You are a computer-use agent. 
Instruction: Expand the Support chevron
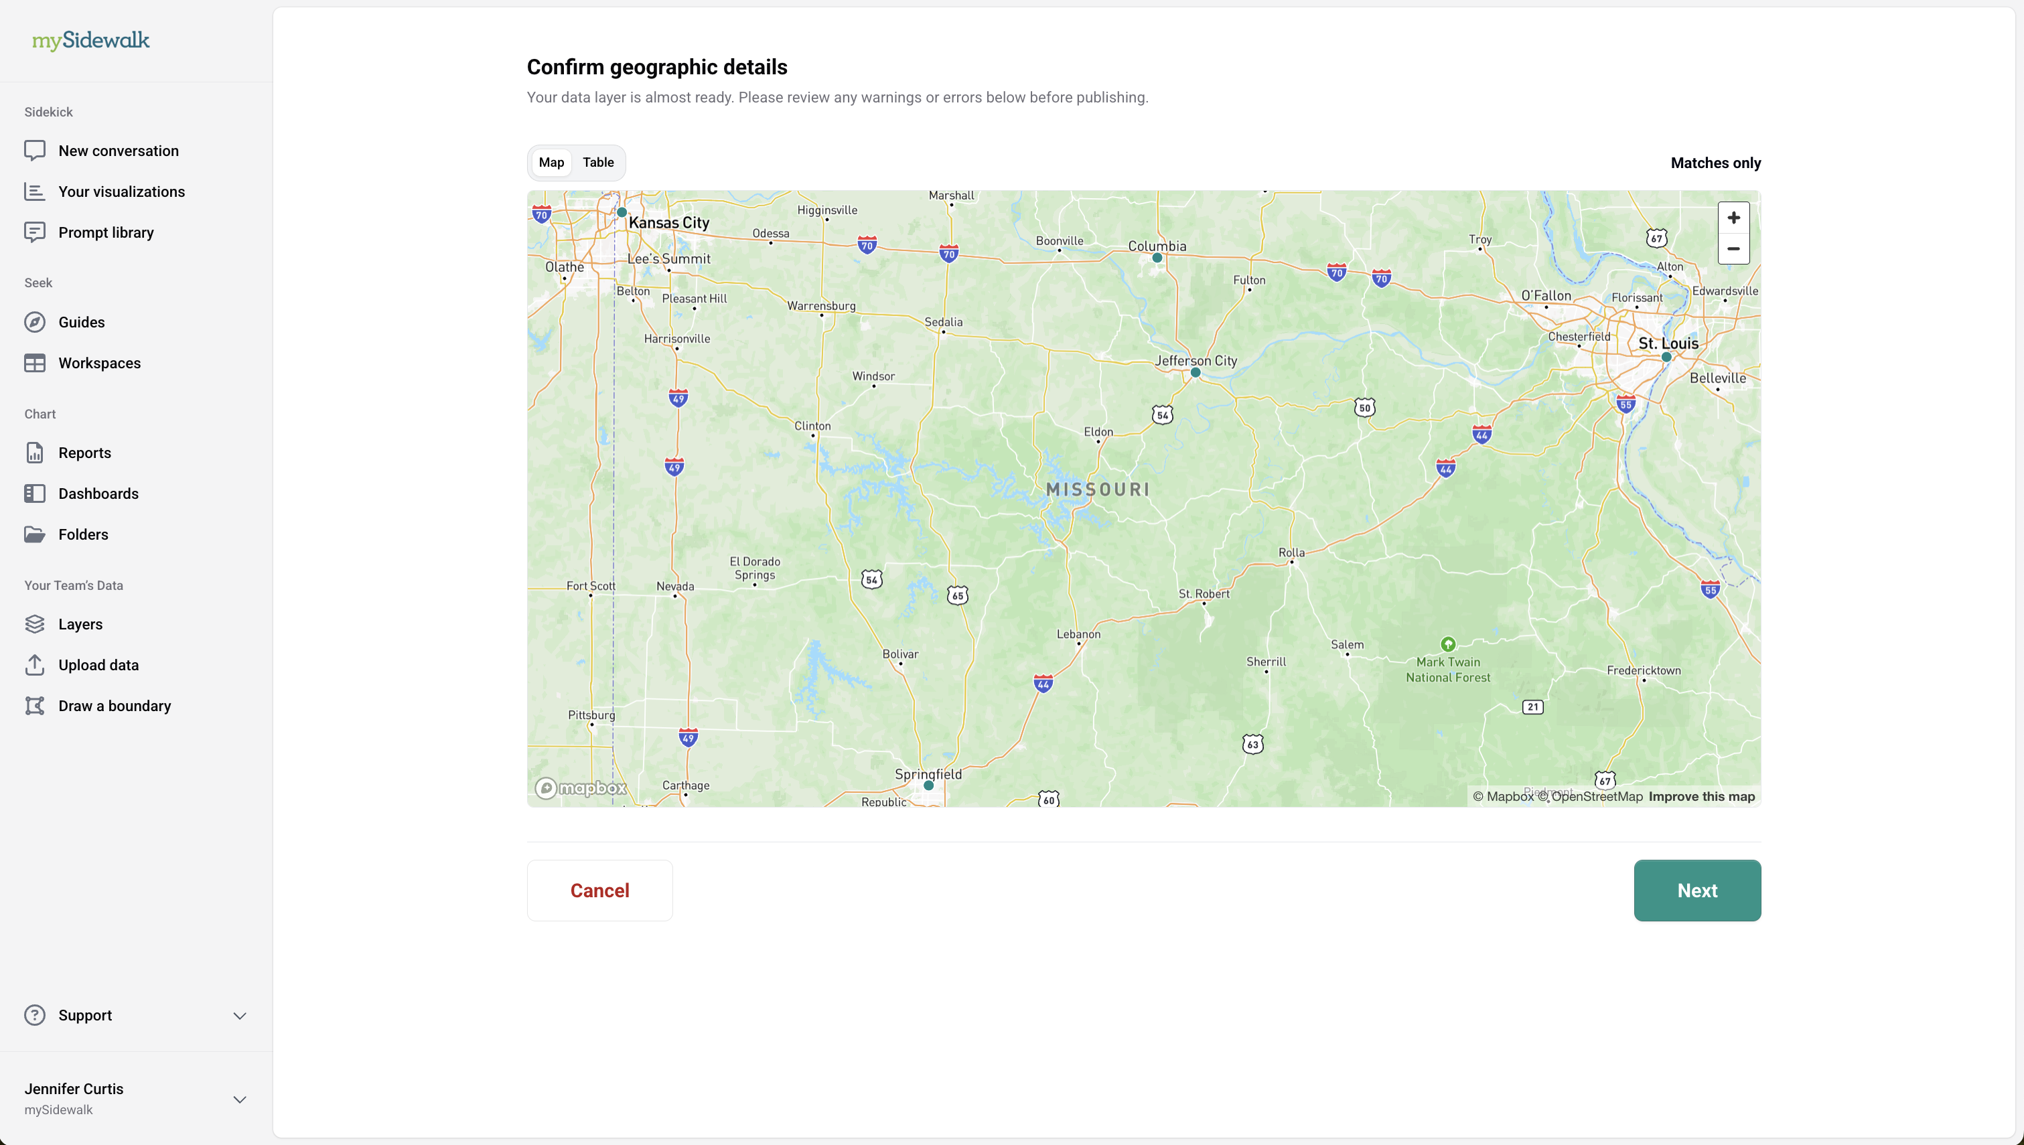pyautogui.click(x=240, y=1015)
